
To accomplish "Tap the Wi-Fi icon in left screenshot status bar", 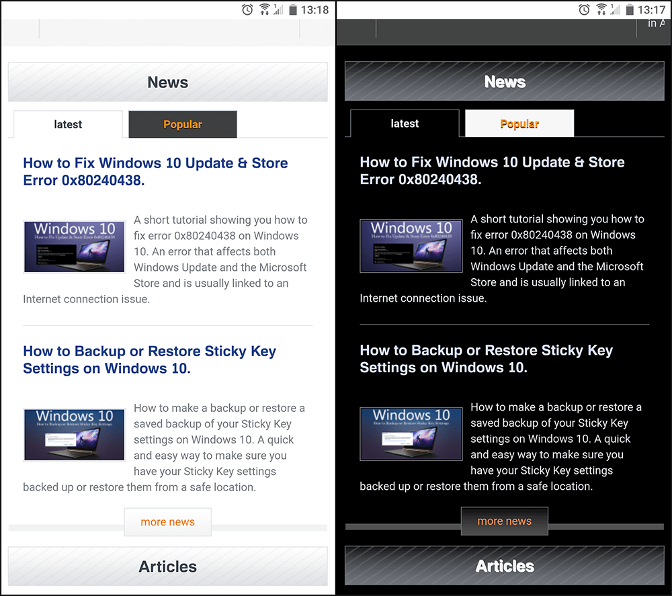I will point(264,9).
